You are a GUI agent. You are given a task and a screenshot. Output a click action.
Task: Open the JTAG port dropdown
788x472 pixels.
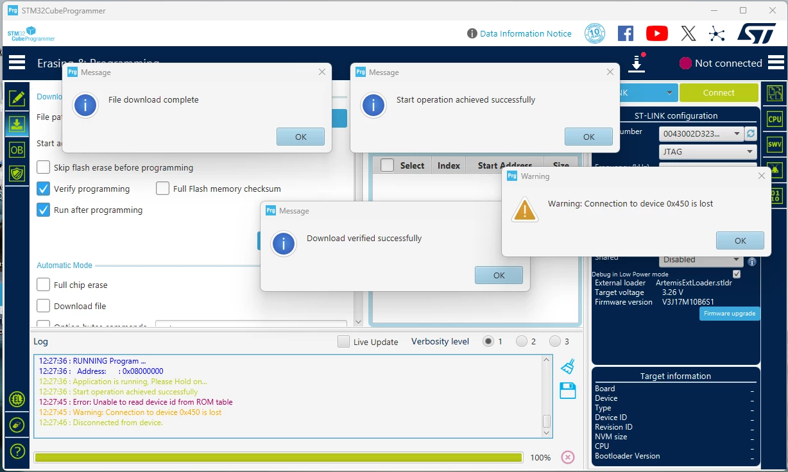point(708,152)
